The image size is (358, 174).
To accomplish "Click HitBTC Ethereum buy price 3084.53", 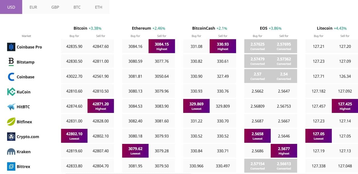I will tap(135, 106).
